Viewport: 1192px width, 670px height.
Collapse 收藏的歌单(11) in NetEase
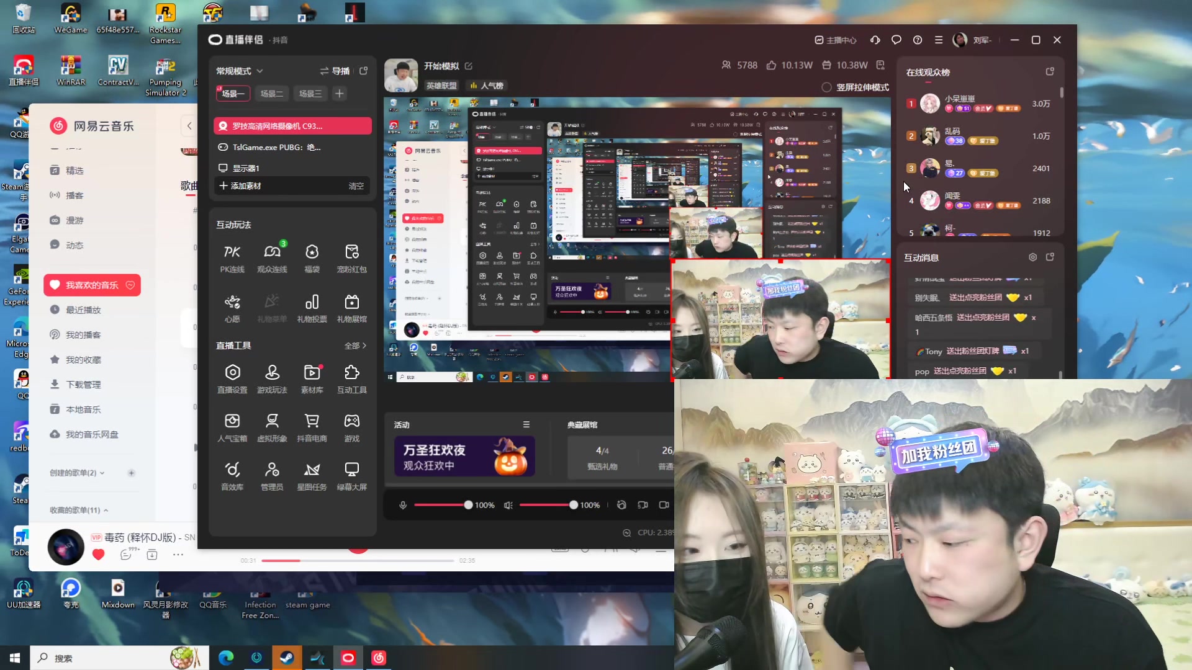[79, 510]
